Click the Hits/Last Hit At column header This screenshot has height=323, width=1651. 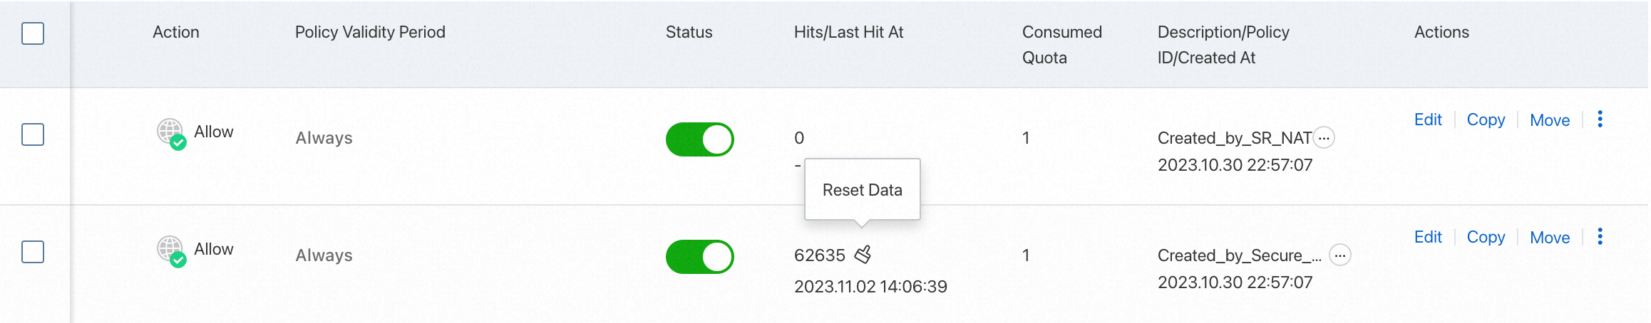[848, 32]
